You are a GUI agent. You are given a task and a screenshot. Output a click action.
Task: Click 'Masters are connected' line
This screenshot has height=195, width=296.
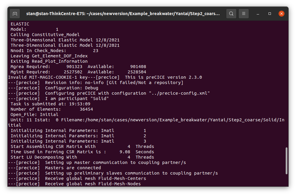(x=54, y=168)
